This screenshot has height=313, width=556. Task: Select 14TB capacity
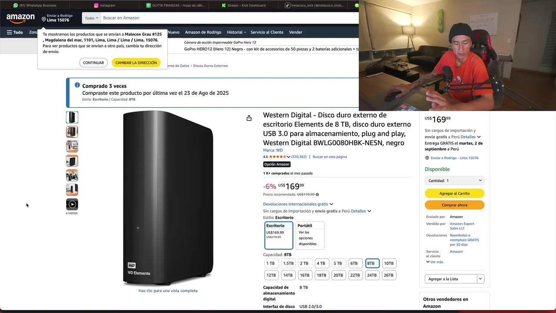point(288,275)
